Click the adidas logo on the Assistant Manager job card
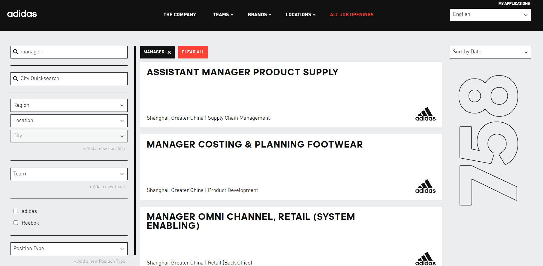Screen dimensions: 543x266 coord(425,114)
